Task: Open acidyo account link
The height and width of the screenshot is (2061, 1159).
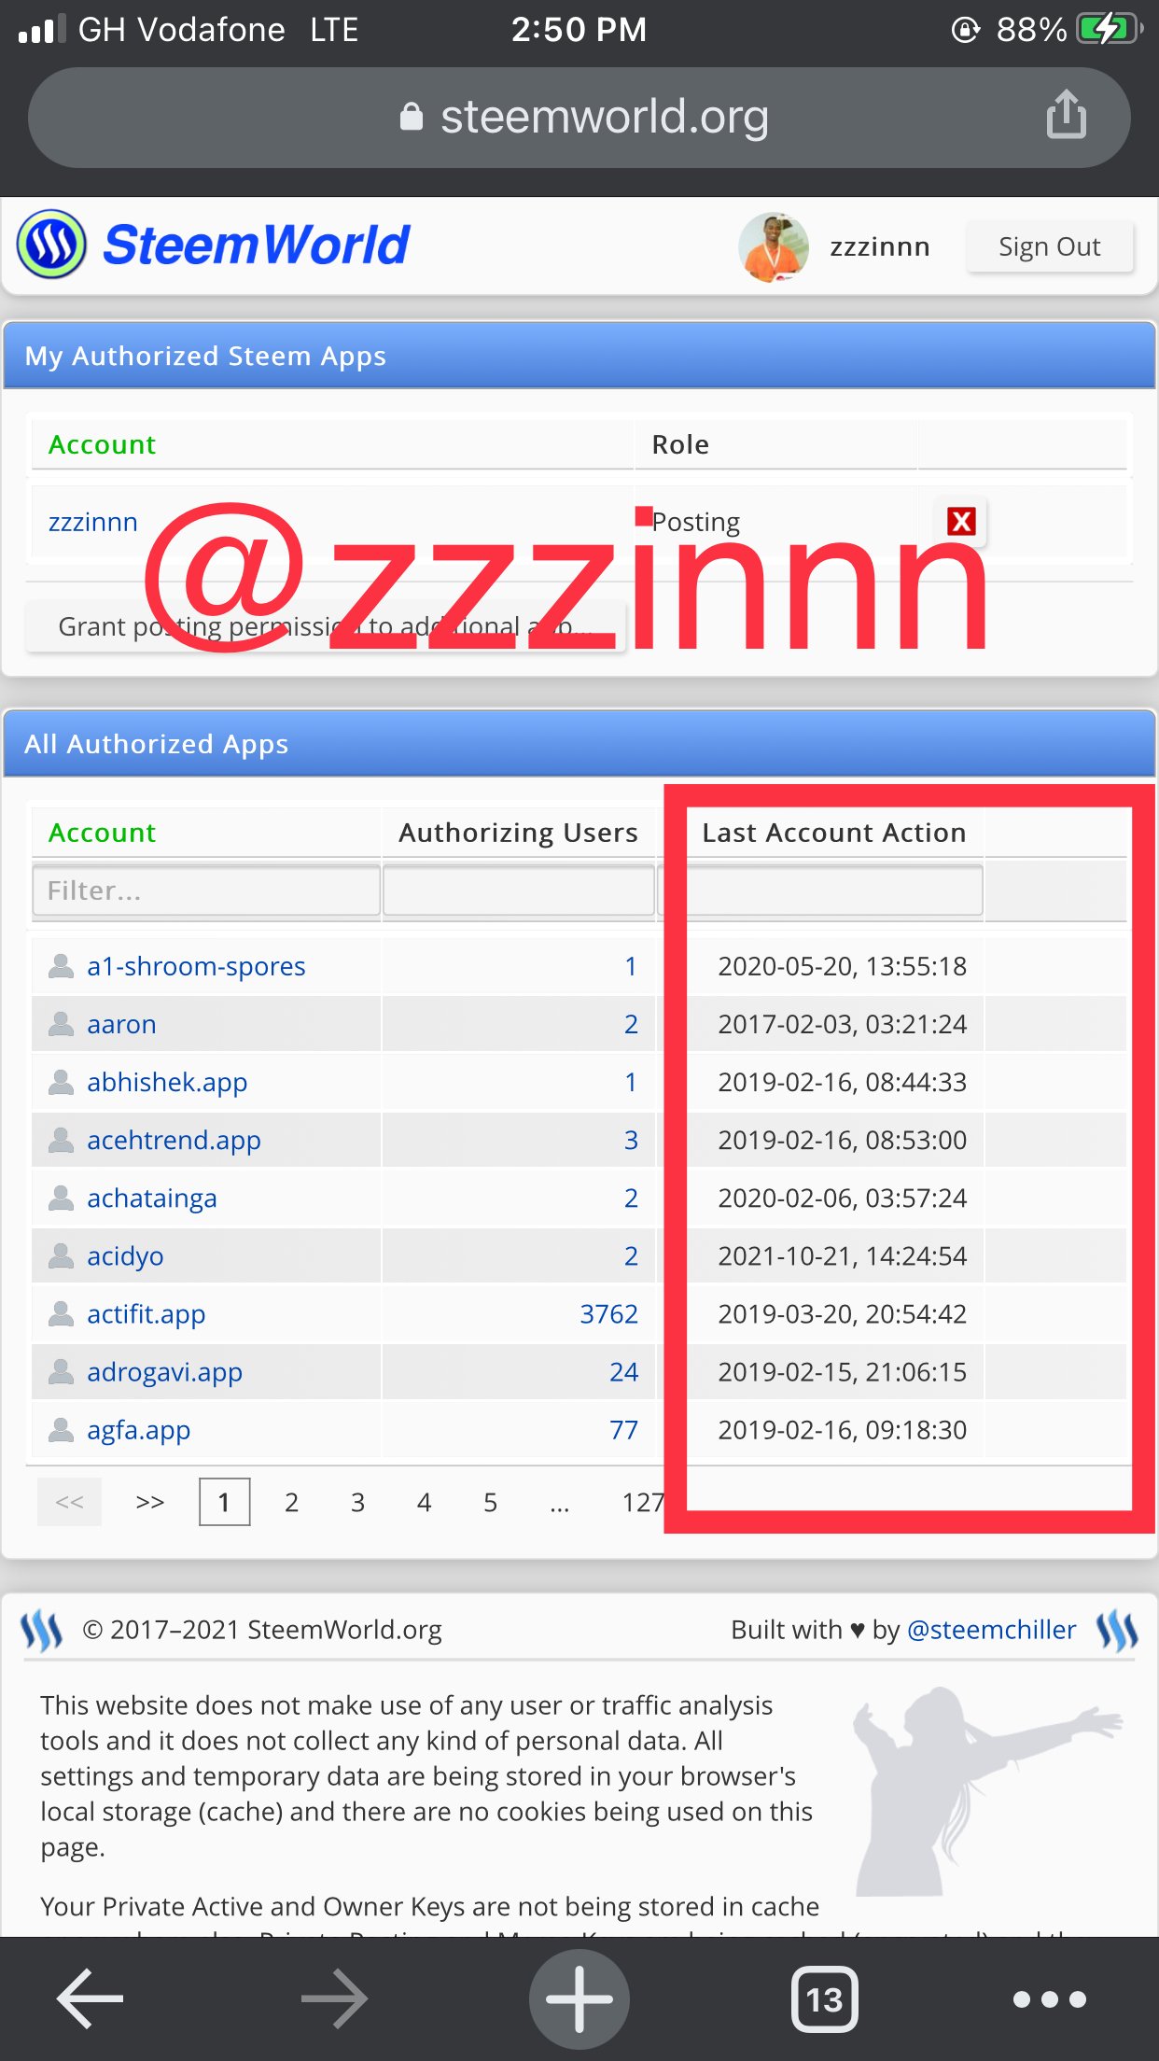Action: 125,1255
